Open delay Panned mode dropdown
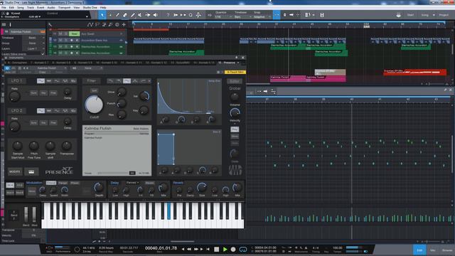This screenshot has height=256, width=455. tap(132, 183)
